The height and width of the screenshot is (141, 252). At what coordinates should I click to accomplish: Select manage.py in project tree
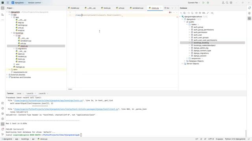(x=19, y=67)
